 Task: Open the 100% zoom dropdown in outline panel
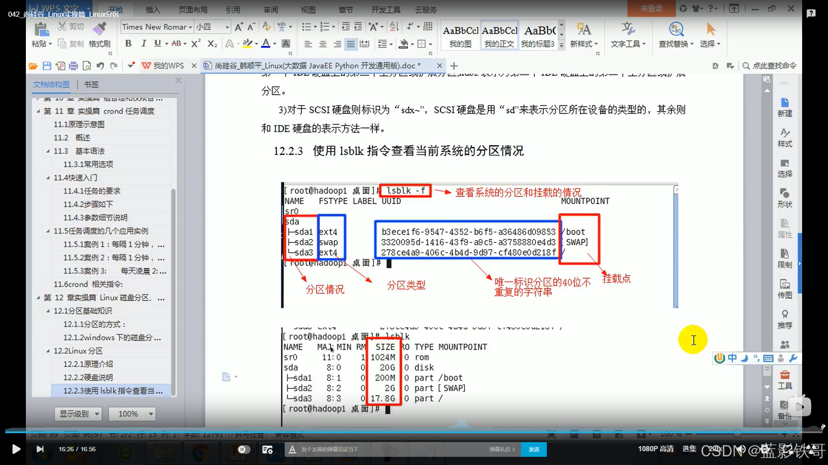coord(151,414)
